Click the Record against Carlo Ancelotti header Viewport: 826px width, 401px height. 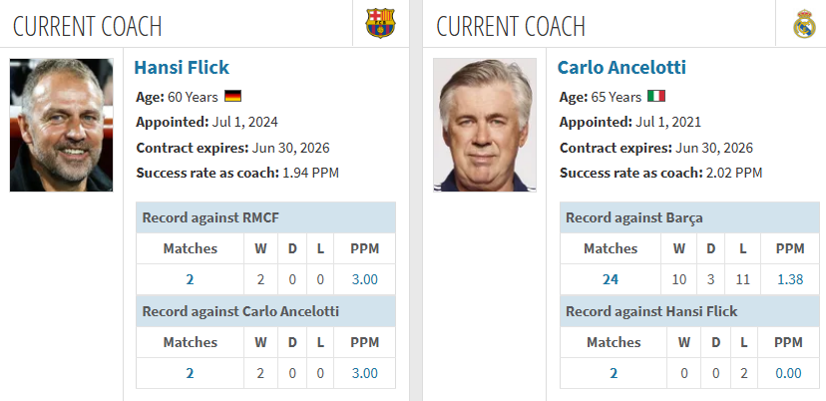coord(265,311)
